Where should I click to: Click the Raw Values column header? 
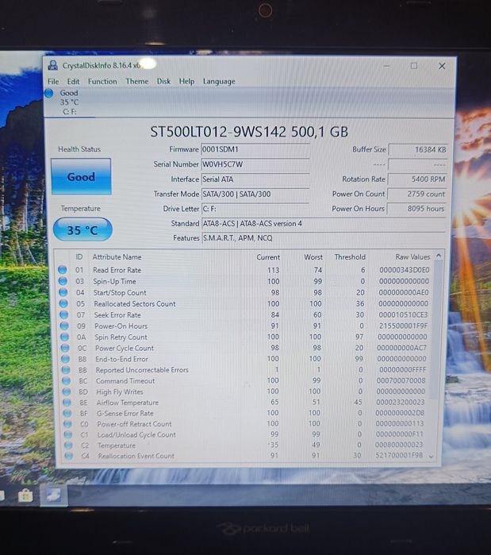pos(412,256)
